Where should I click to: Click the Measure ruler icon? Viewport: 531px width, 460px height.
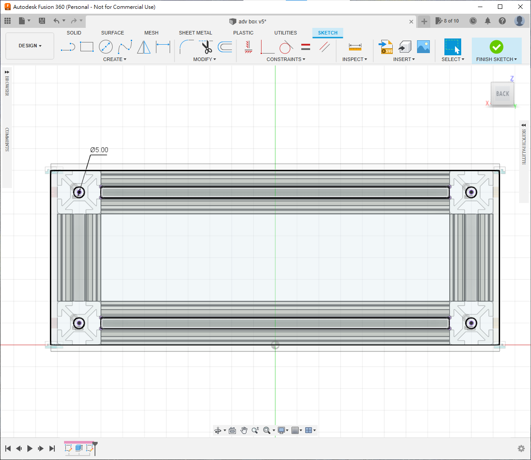(355, 46)
